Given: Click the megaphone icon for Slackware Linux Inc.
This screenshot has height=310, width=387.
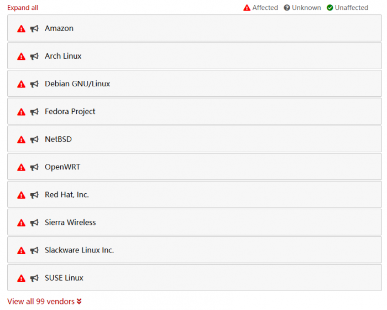Looking at the screenshot, I should (x=34, y=250).
